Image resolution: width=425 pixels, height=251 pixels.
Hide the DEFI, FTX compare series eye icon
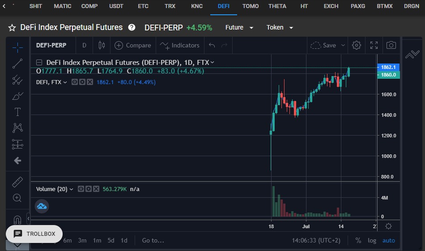pos(75,82)
